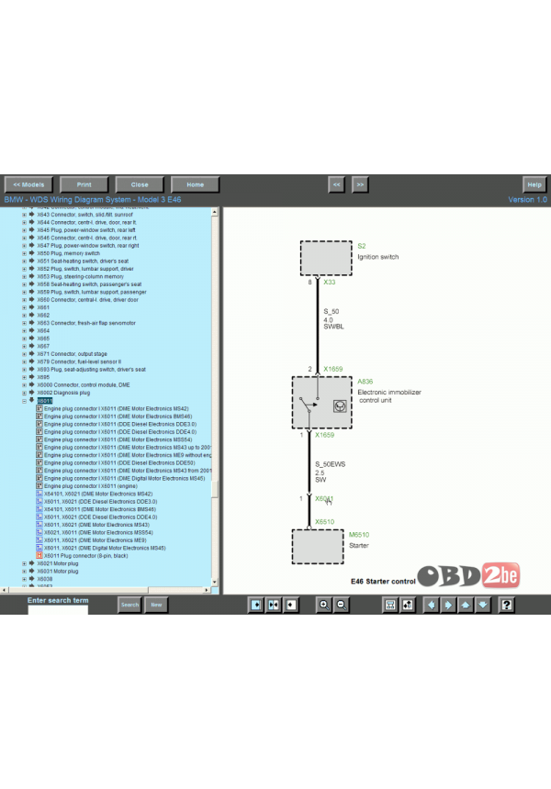Click the Search button

point(129,605)
